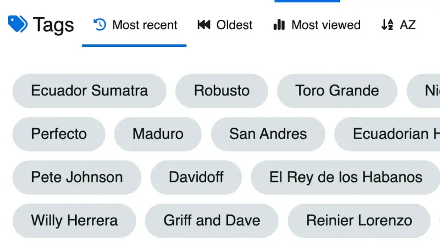Select the Pete Johnson tag
Image resolution: width=440 pixels, height=246 pixels.
tap(77, 177)
